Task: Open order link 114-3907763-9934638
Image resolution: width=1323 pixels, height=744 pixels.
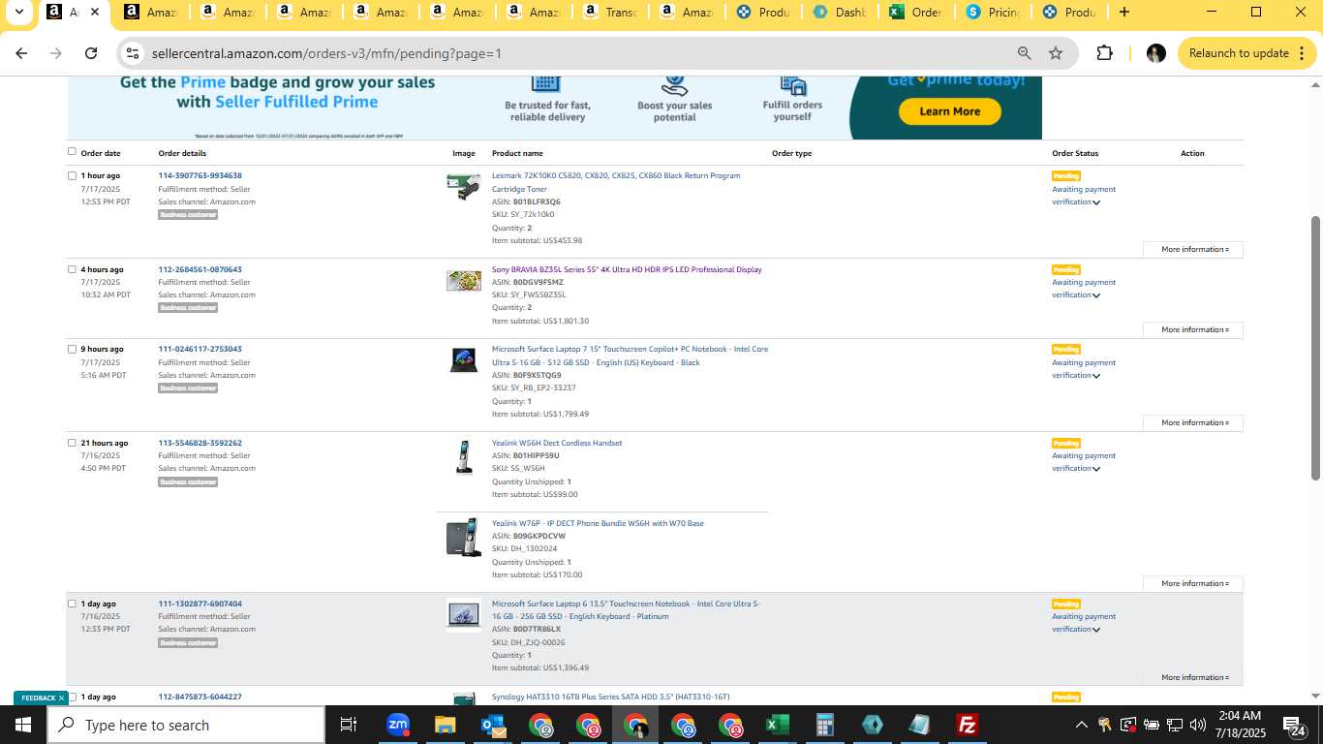Action: (200, 175)
